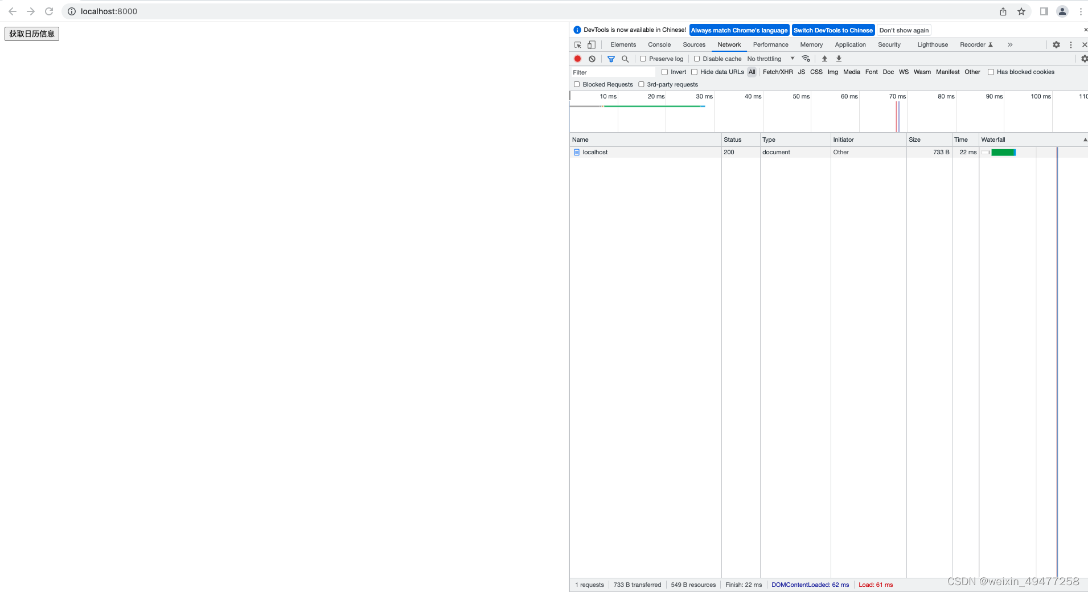Open the user profile avatar
Image resolution: width=1088 pixels, height=592 pixels.
click(x=1062, y=11)
